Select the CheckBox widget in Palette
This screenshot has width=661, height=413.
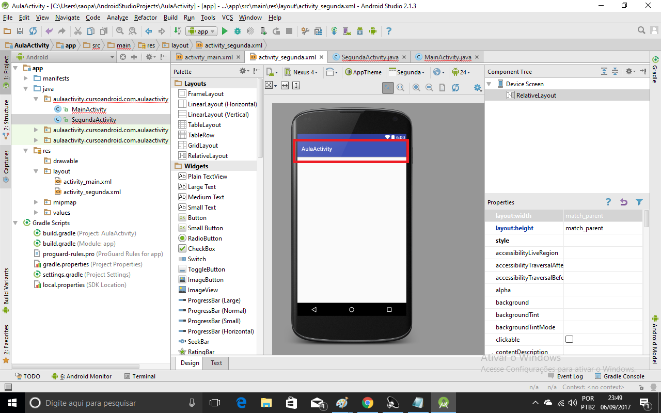(x=201, y=249)
